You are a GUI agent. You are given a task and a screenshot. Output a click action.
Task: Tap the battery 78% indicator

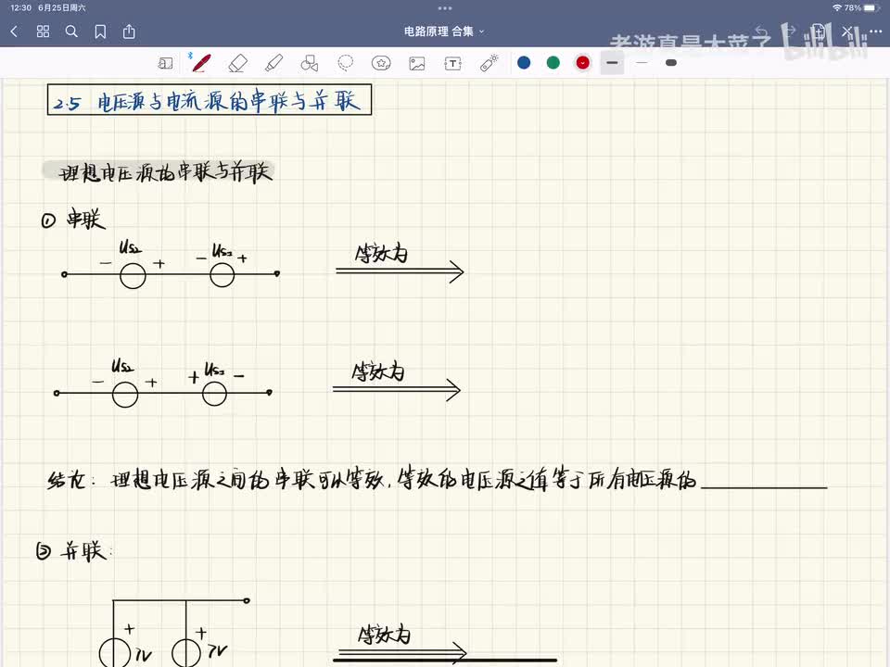coord(860,8)
